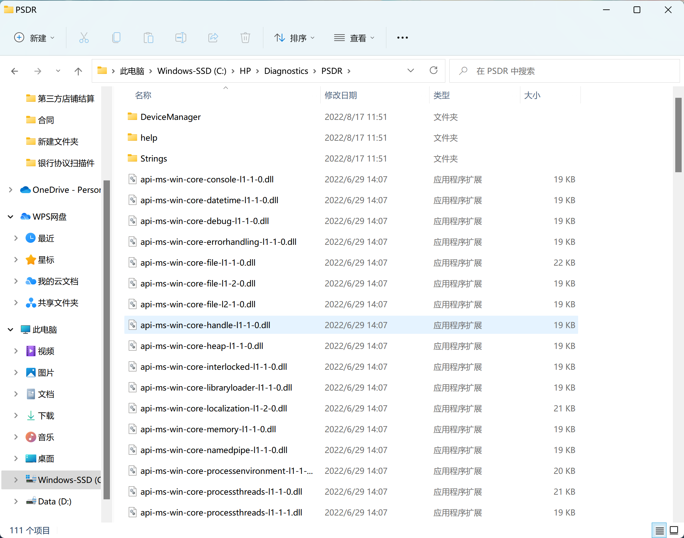
Task: Refresh the folder with the refresh icon
Action: 434,71
